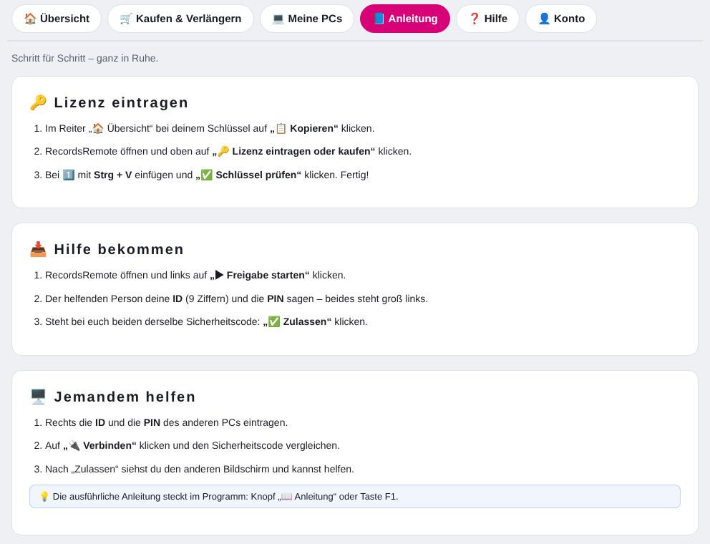Open the Hilfe tab
This screenshot has height=544, width=710.
pos(487,19)
